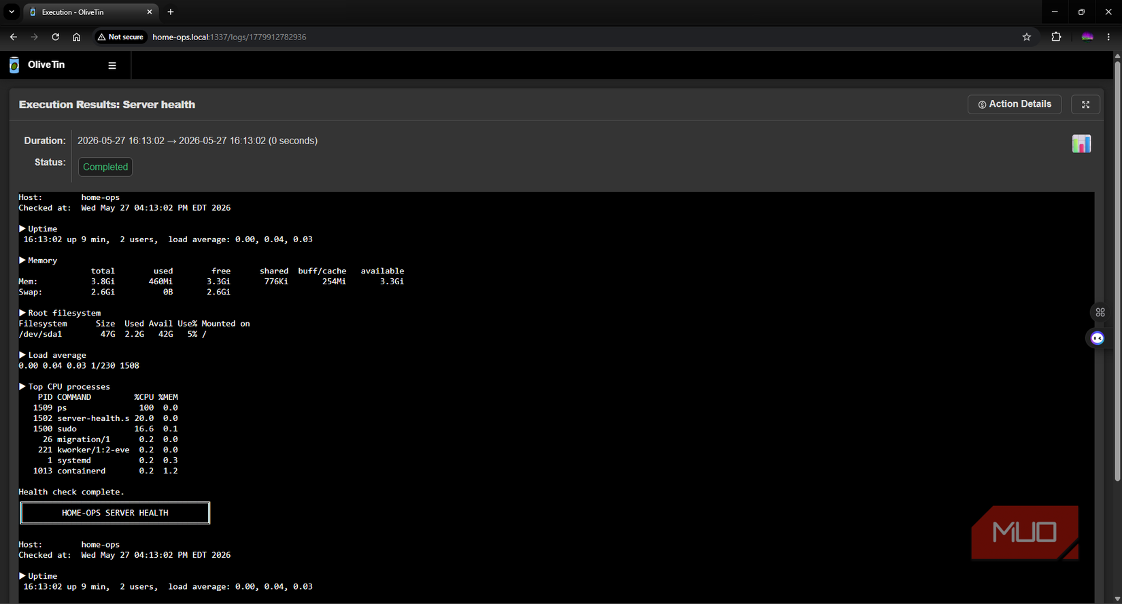
Task: Select the /dev/sda1 filesystem row
Action: [112, 334]
